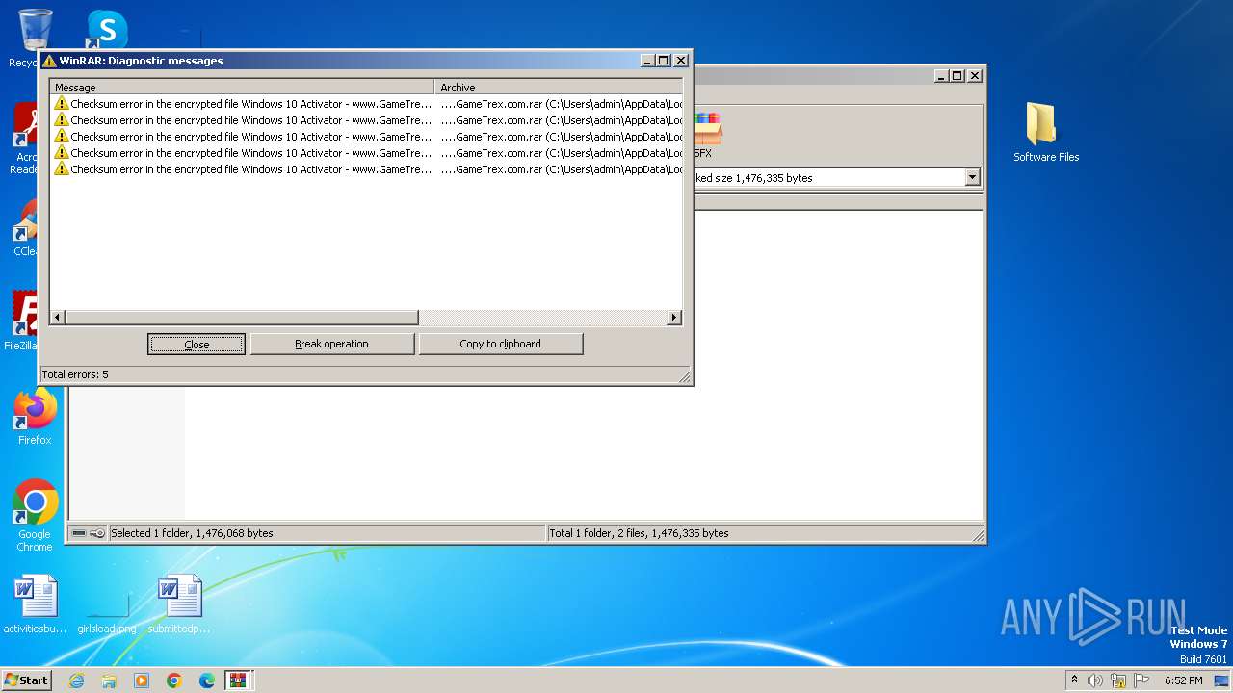Click 'Total 1 folder, 2 files' status text

click(638, 533)
